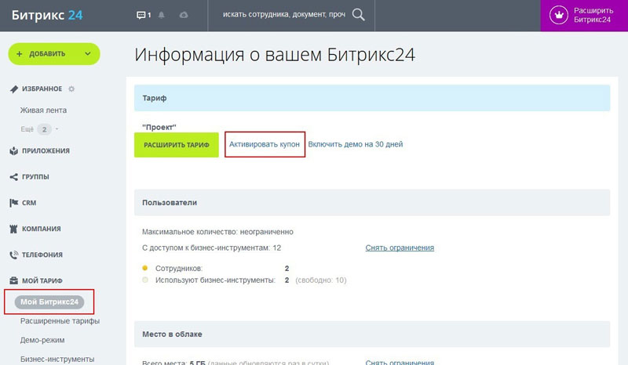Screen dimensions: 628x365
Task: Click the CRM flag icon
Action: coord(14,203)
